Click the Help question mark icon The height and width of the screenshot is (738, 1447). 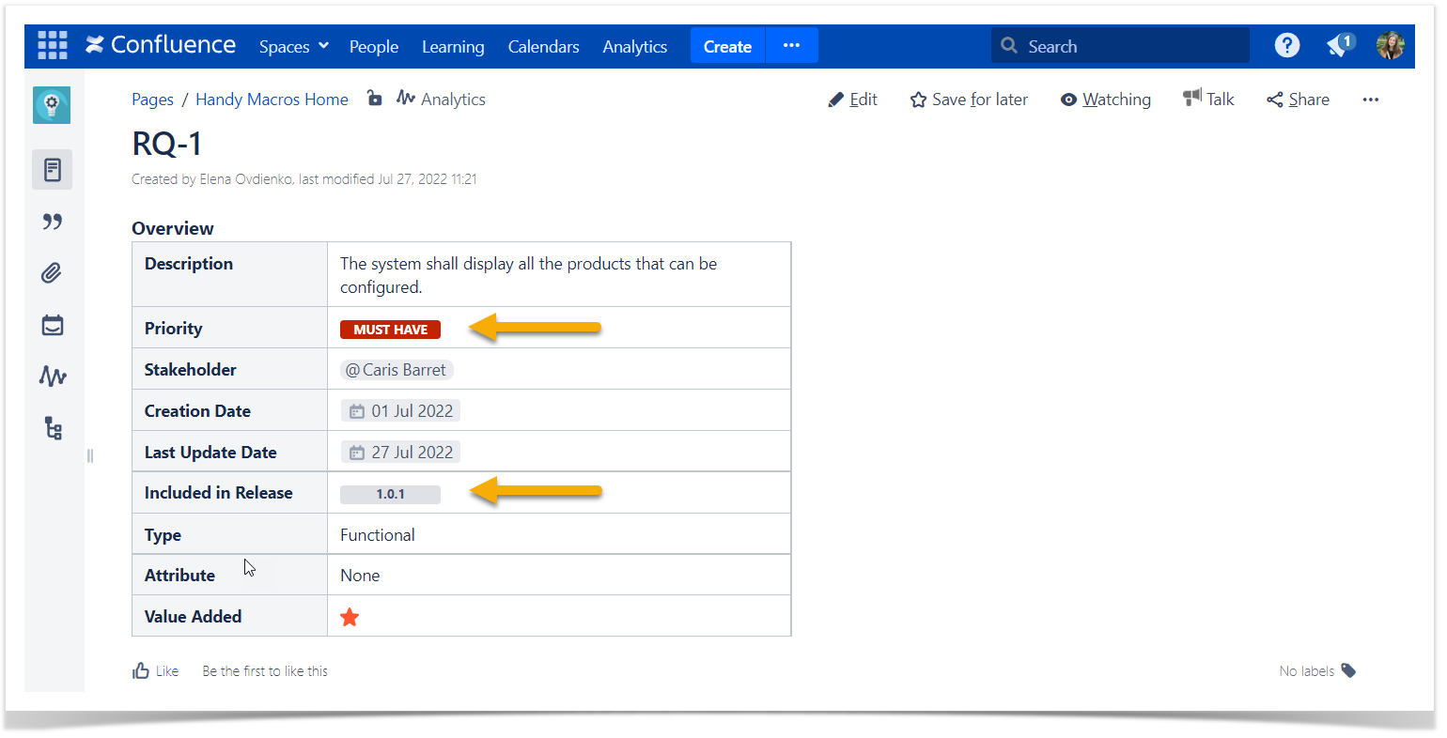point(1286,45)
